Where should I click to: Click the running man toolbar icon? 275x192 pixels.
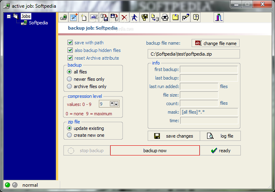coord(135,17)
